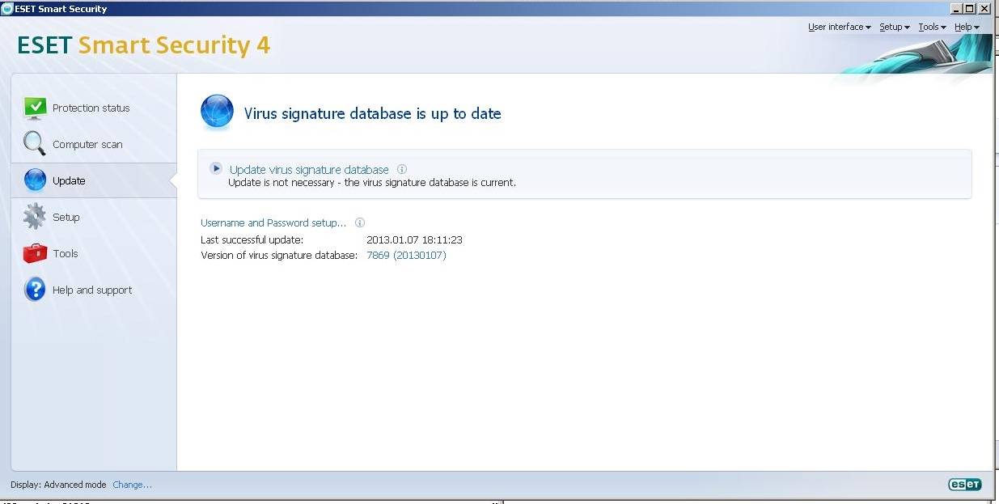Screen dimensions: 999x504
Task: Click the database version 7869 (20130107) link
Action: click(x=406, y=256)
